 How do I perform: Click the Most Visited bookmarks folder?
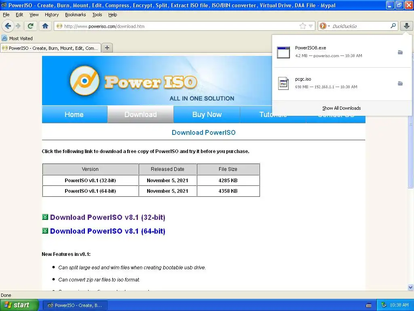point(17,38)
